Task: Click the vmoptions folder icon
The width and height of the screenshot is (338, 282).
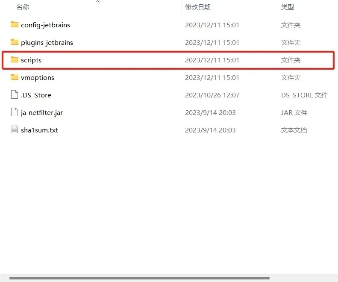Action: pyautogui.click(x=15, y=77)
